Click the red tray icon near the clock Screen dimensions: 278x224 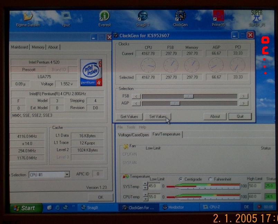click(x=259, y=207)
